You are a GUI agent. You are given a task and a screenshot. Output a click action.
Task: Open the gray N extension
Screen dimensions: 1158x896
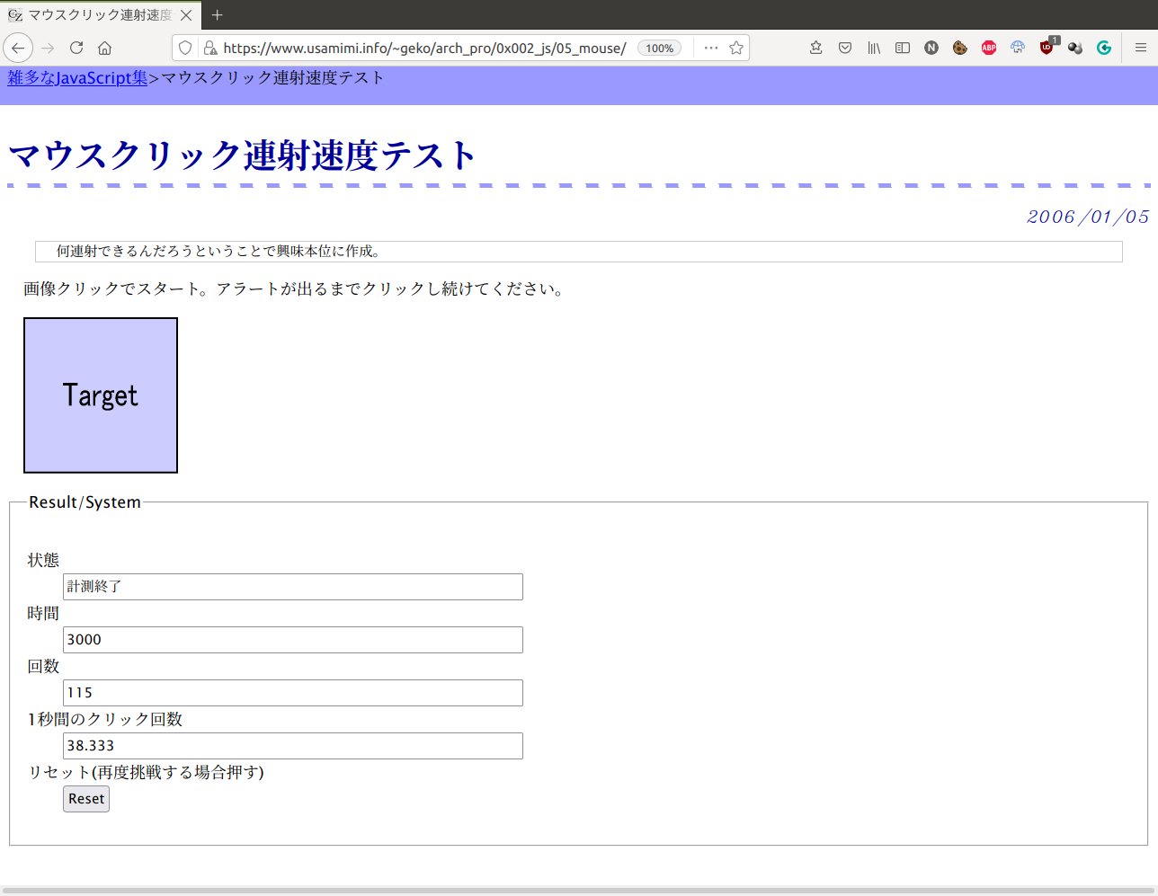click(x=931, y=48)
